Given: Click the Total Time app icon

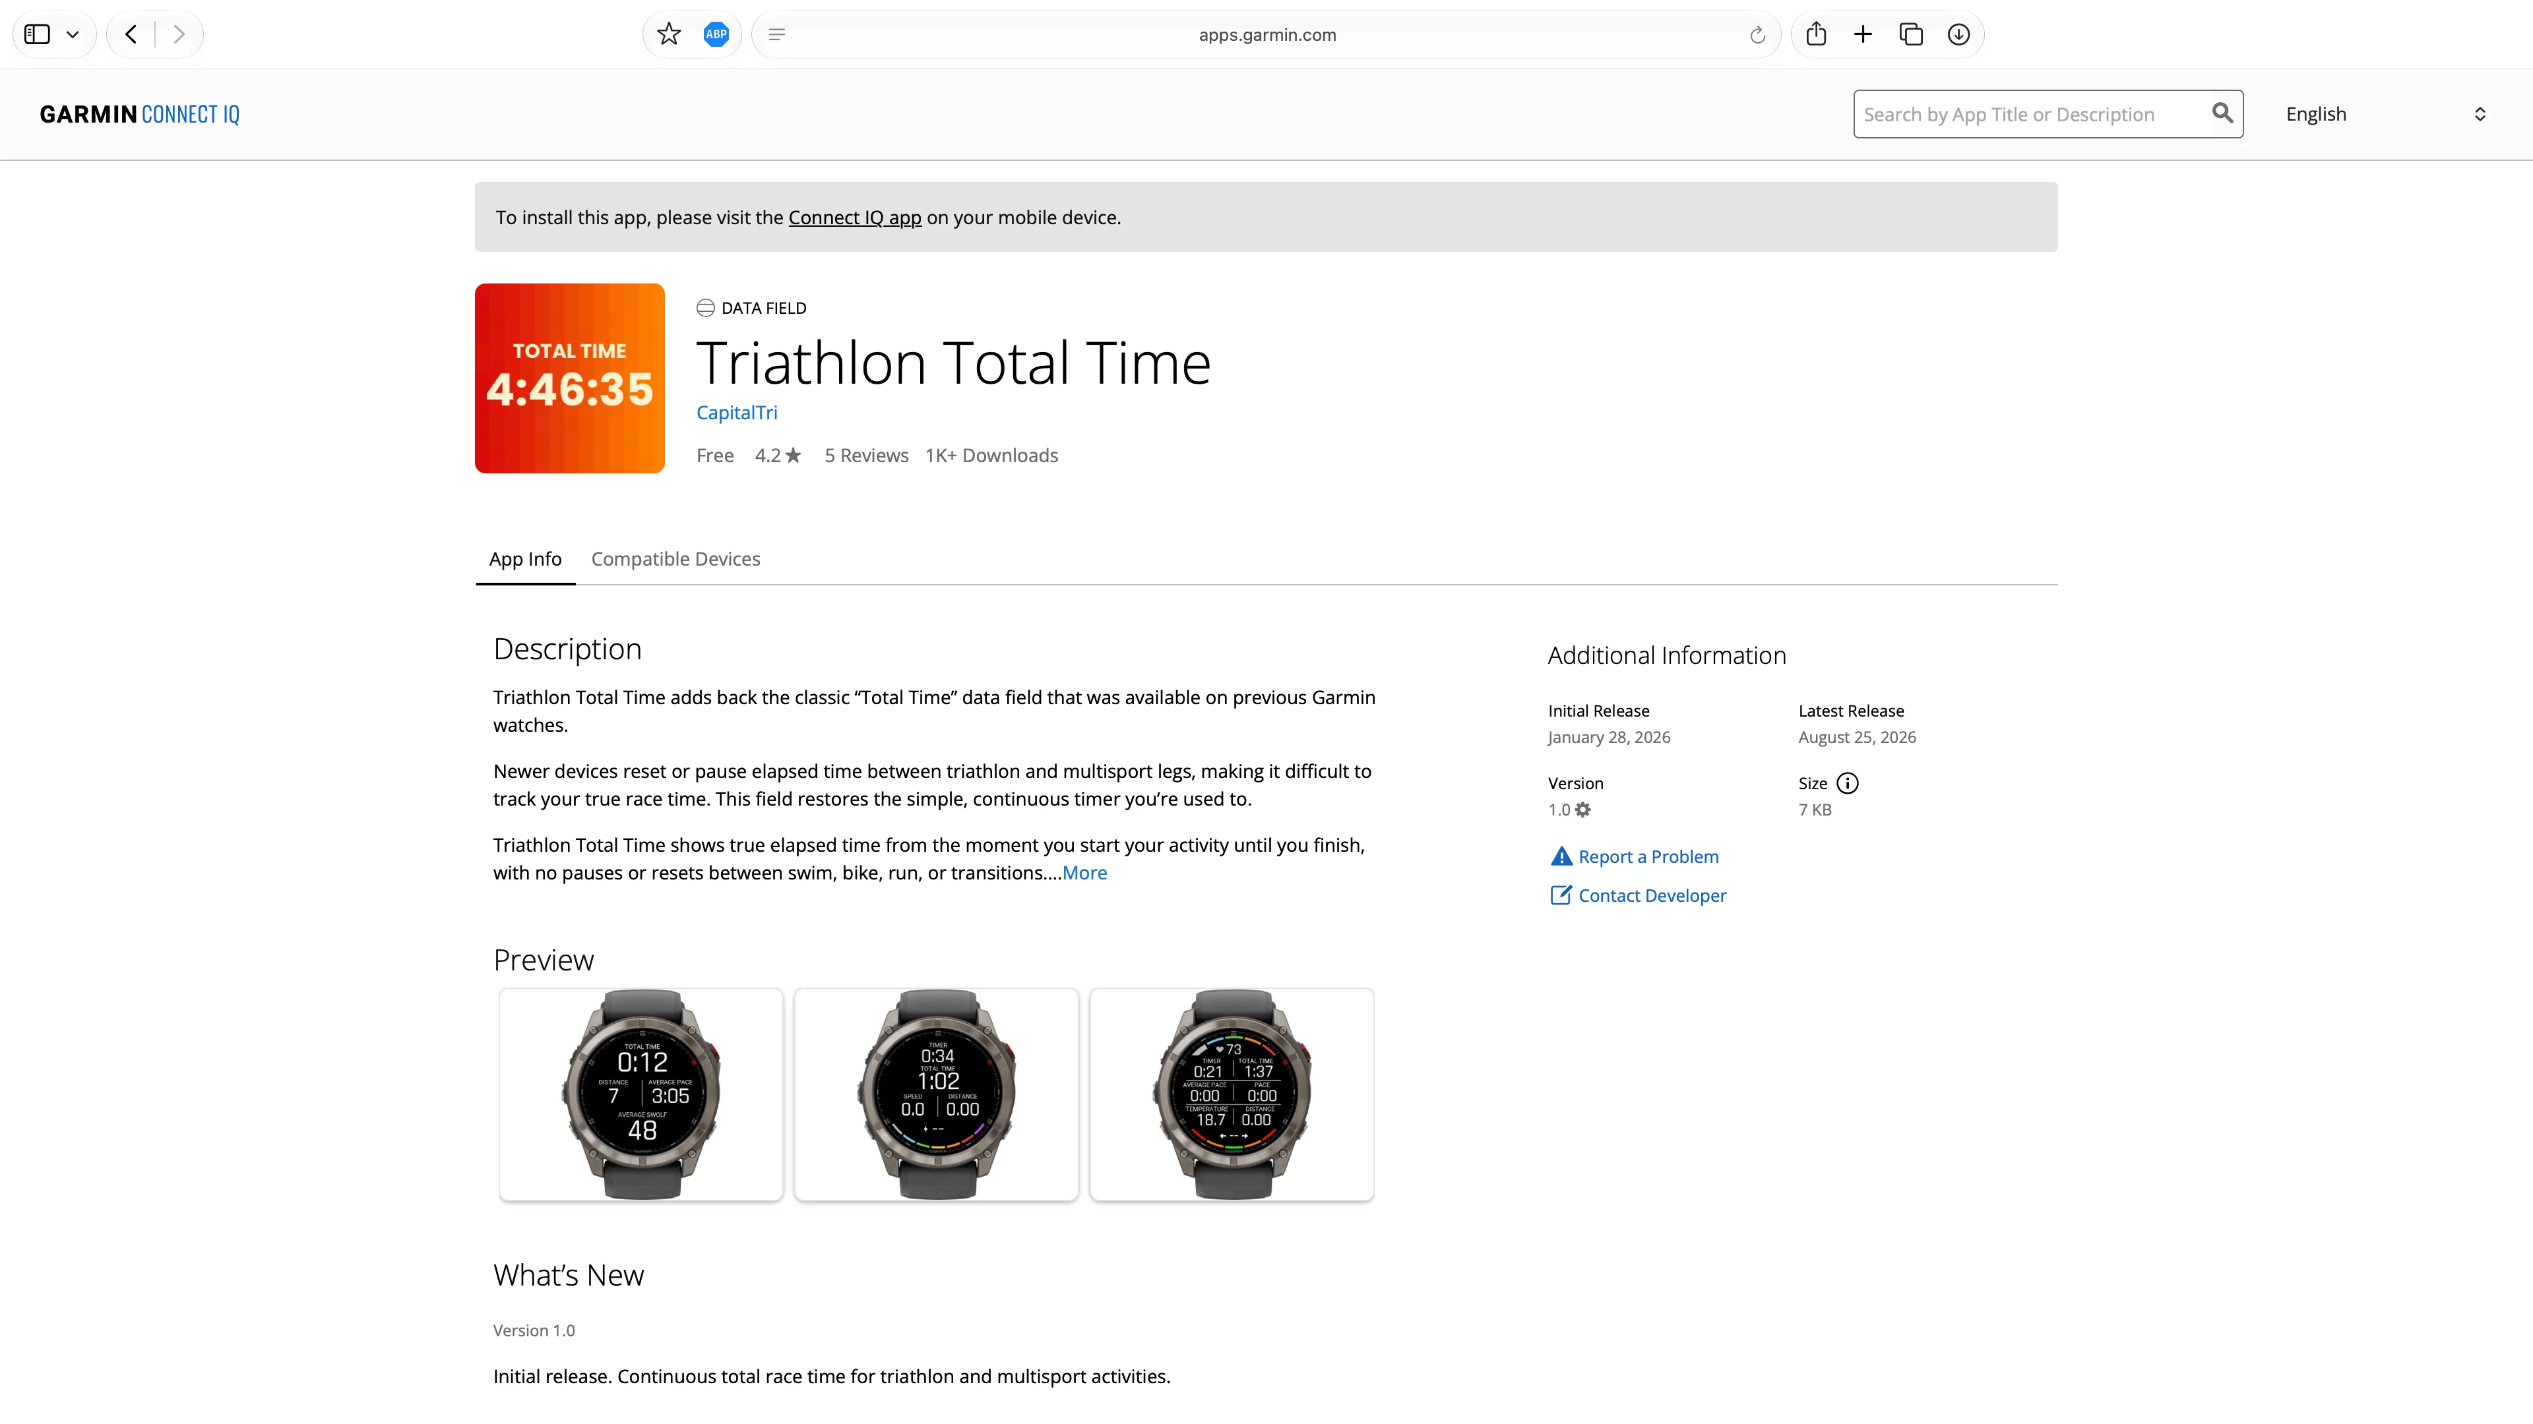Looking at the screenshot, I should (x=569, y=378).
